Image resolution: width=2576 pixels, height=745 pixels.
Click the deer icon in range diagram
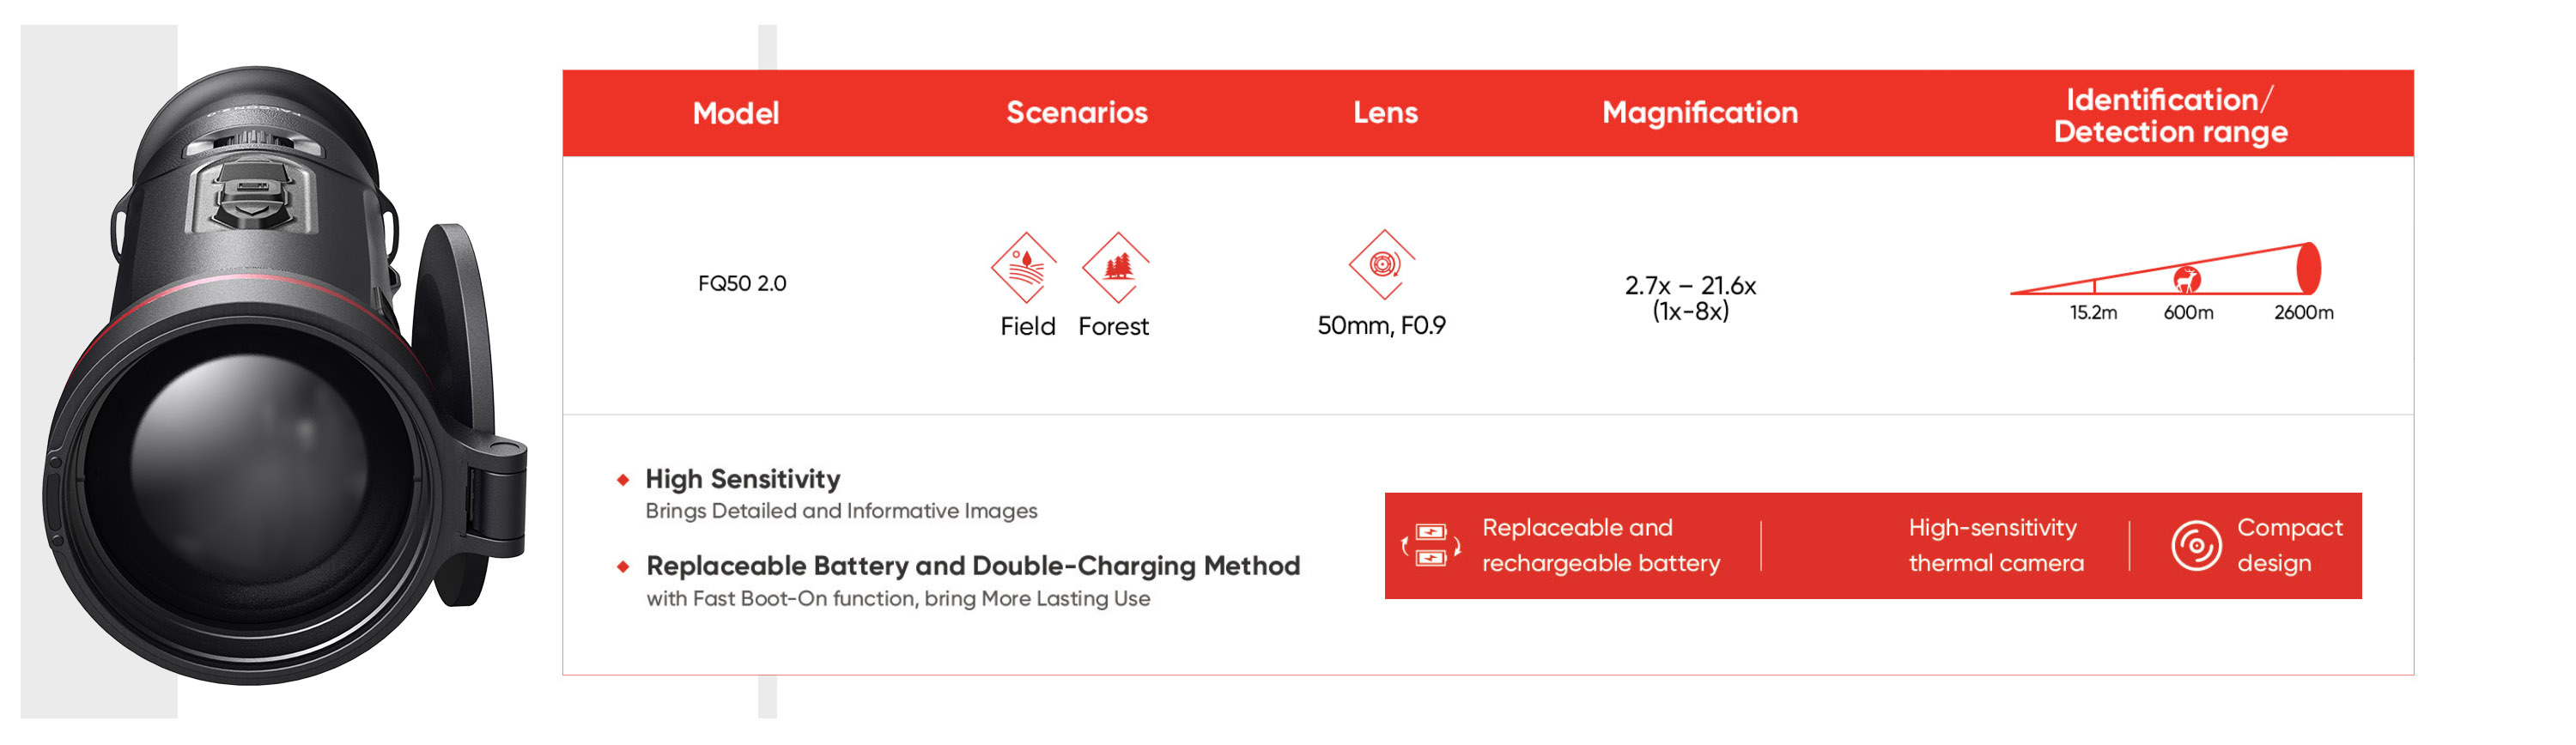(2187, 279)
